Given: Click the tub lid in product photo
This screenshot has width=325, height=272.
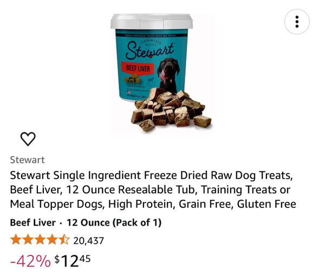Looking at the screenshot, I should tap(152, 21).
